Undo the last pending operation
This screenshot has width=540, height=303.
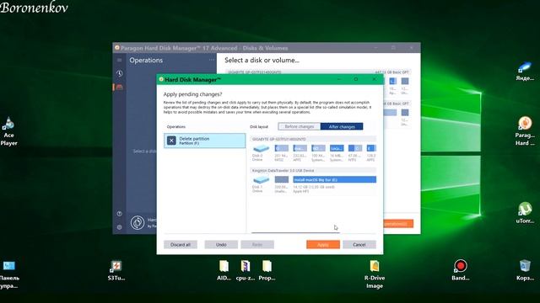click(x=221, y=245)
